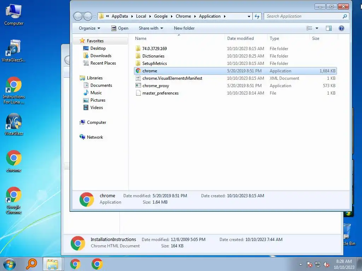
Task: Select the VistaGlazzS... desktop shortcut
Action: coord(14,51)
